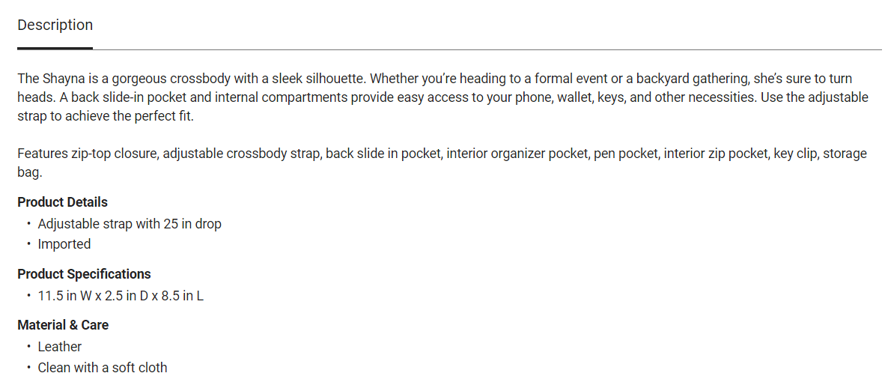The height and width of the screenshot is (388, 888).
Task: Click the words "key clip"
Action: click(x=794, y=154)
